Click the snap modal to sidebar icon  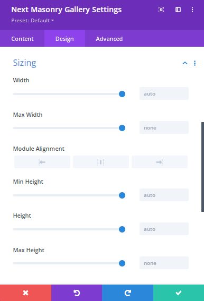point(178,10)
